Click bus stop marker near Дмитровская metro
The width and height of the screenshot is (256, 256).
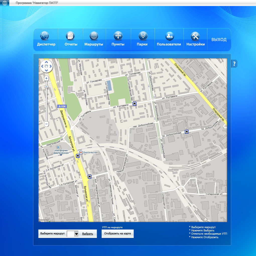[x=78, y=156]
